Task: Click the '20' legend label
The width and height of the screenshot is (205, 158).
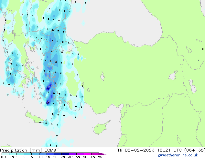Action: pos(55,157)
